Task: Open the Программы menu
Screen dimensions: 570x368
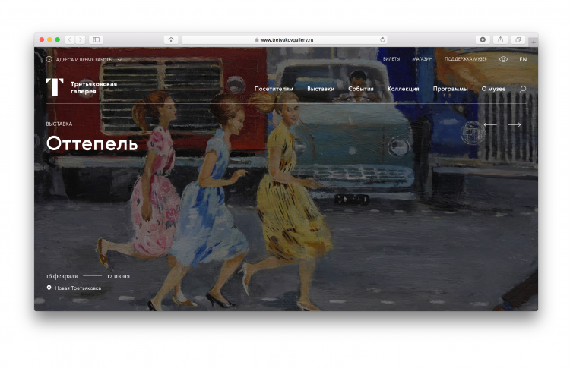Action: point(450,89)
